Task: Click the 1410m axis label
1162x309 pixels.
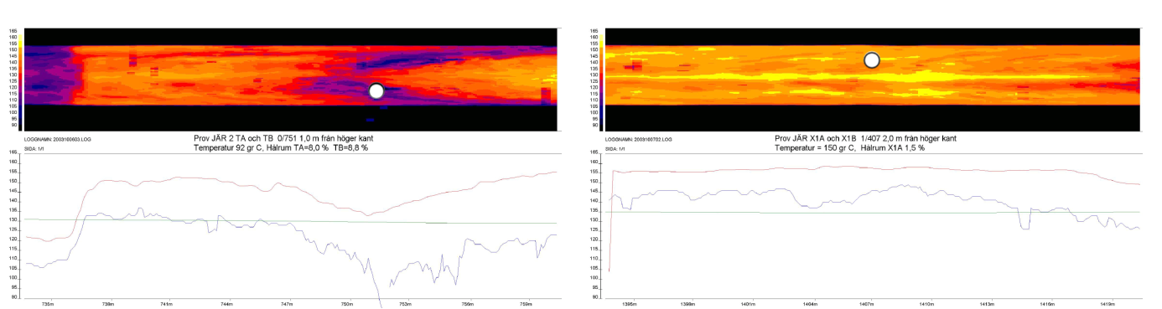Action: tap(927, 304)
